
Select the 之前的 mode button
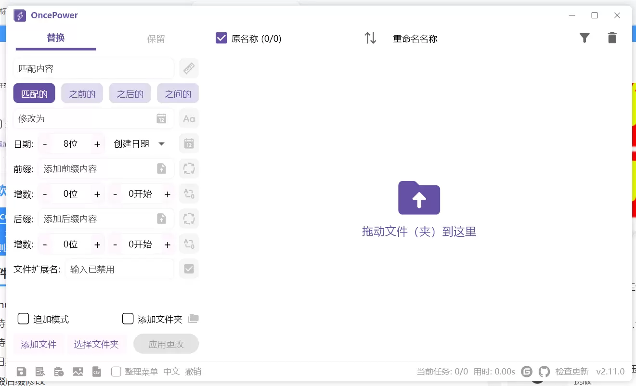pyautogui.click(x=82, y=93)
